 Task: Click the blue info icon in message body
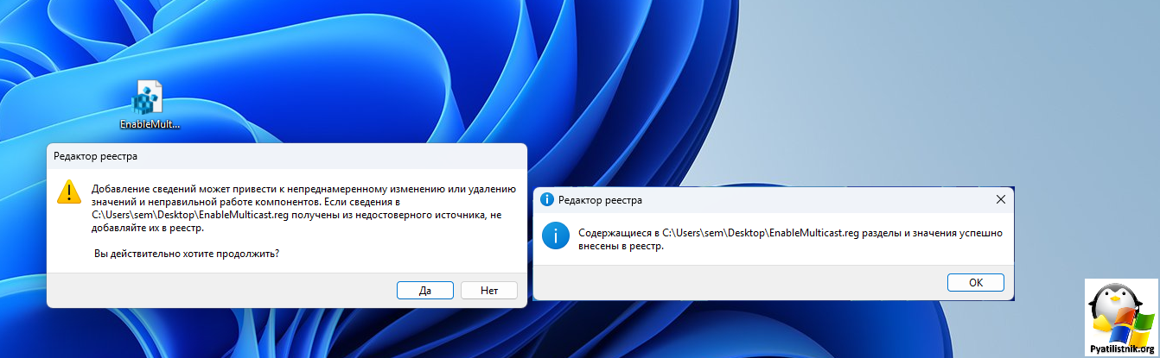tap(555, 236)
